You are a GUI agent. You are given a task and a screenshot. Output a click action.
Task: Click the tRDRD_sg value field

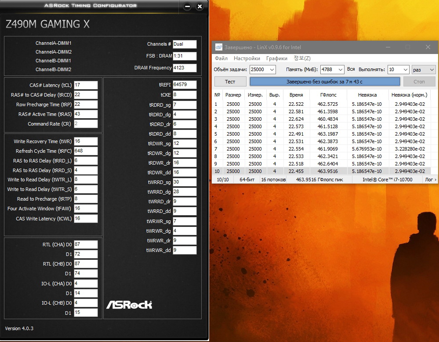point(185,105)
